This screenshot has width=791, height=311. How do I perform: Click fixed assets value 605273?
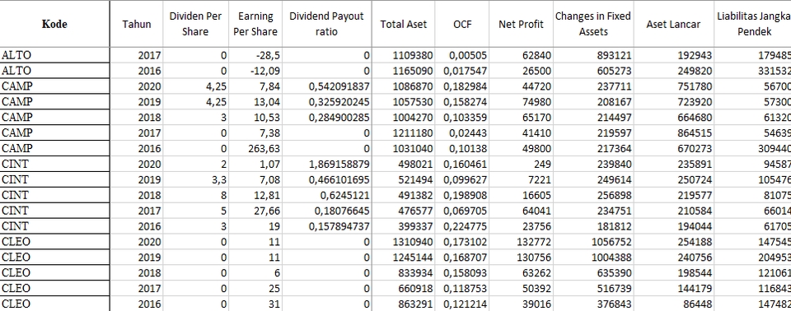click(593, 71)
